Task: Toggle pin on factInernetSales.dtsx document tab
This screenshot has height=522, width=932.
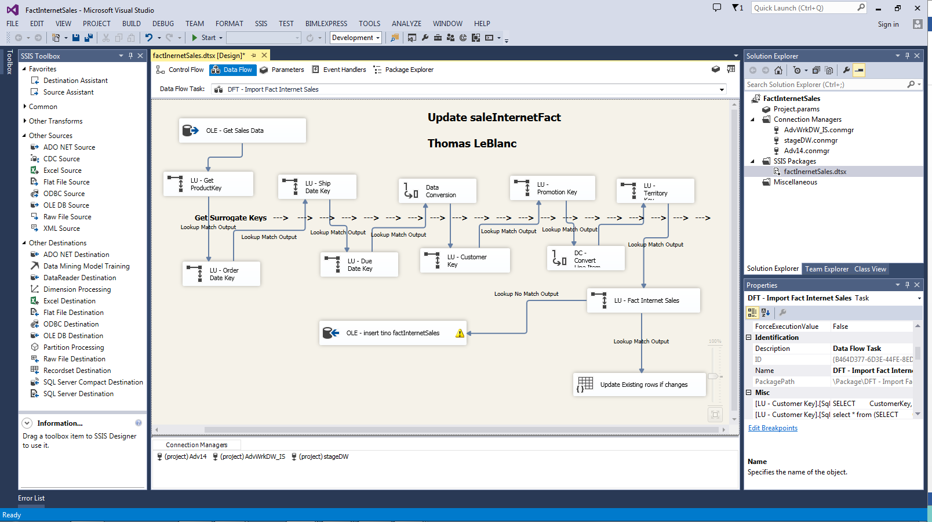Action: tap(253, 56)
